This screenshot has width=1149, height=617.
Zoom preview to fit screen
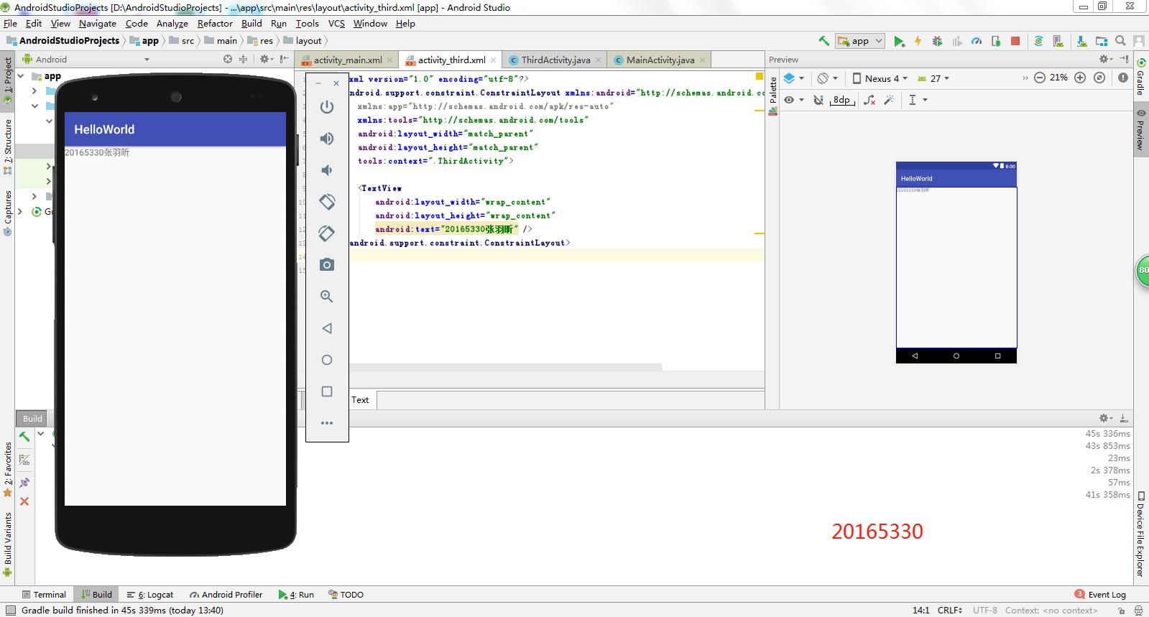pos(1099,78)
